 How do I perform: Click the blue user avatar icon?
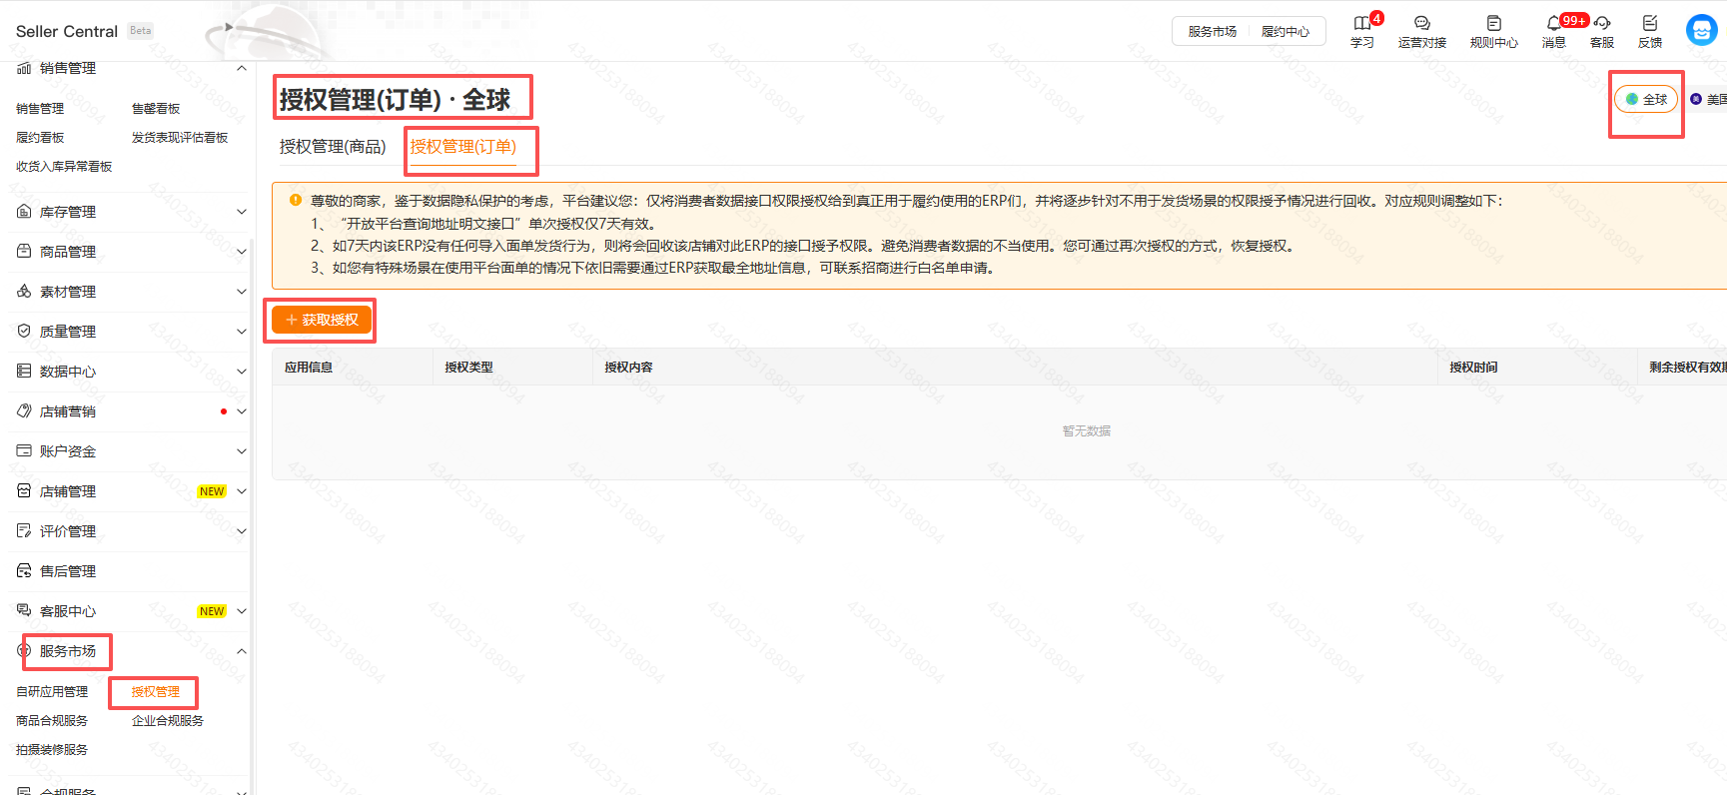click(1701, 30)
